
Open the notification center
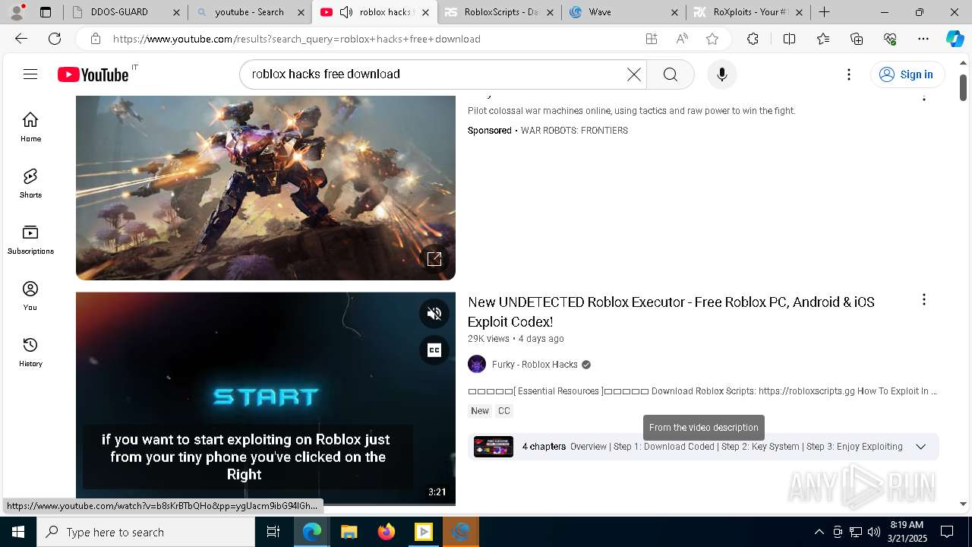(947, 532)
